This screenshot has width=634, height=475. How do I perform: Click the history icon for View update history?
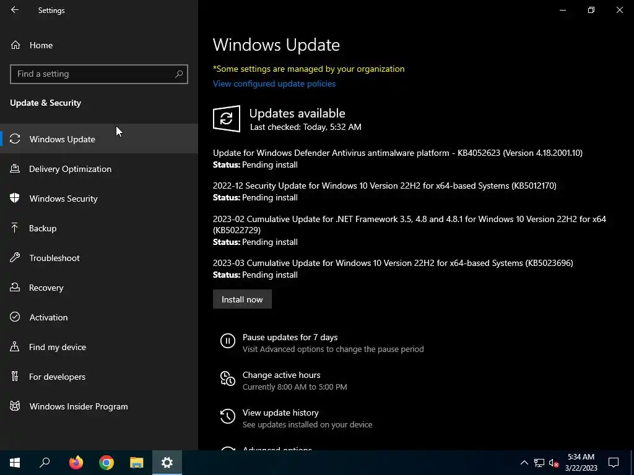tap(228, 416)
